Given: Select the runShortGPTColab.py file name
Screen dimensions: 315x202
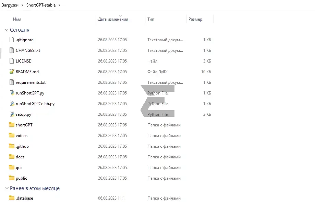Looking at the screenshot, I should [x=35, y=104].
